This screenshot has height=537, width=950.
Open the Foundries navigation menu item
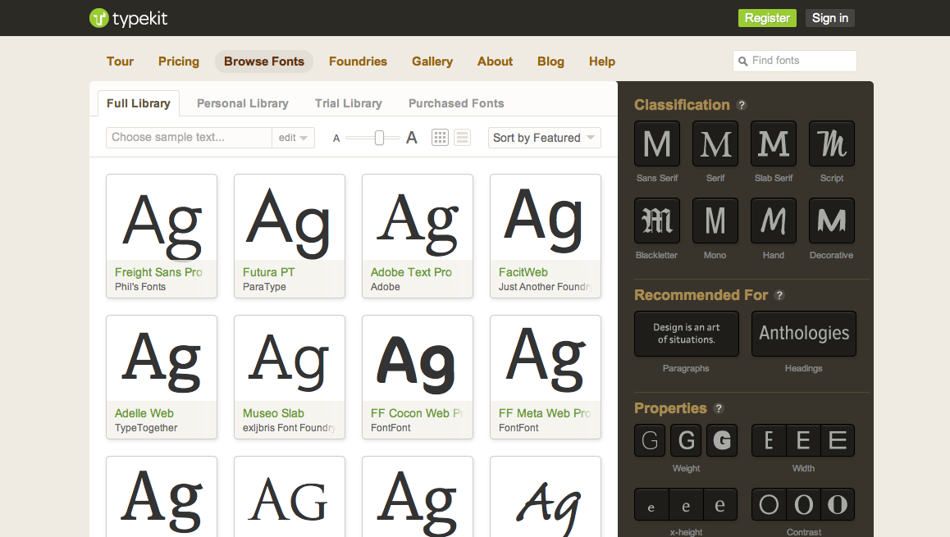pyautogui.click(x=358, y=61)
